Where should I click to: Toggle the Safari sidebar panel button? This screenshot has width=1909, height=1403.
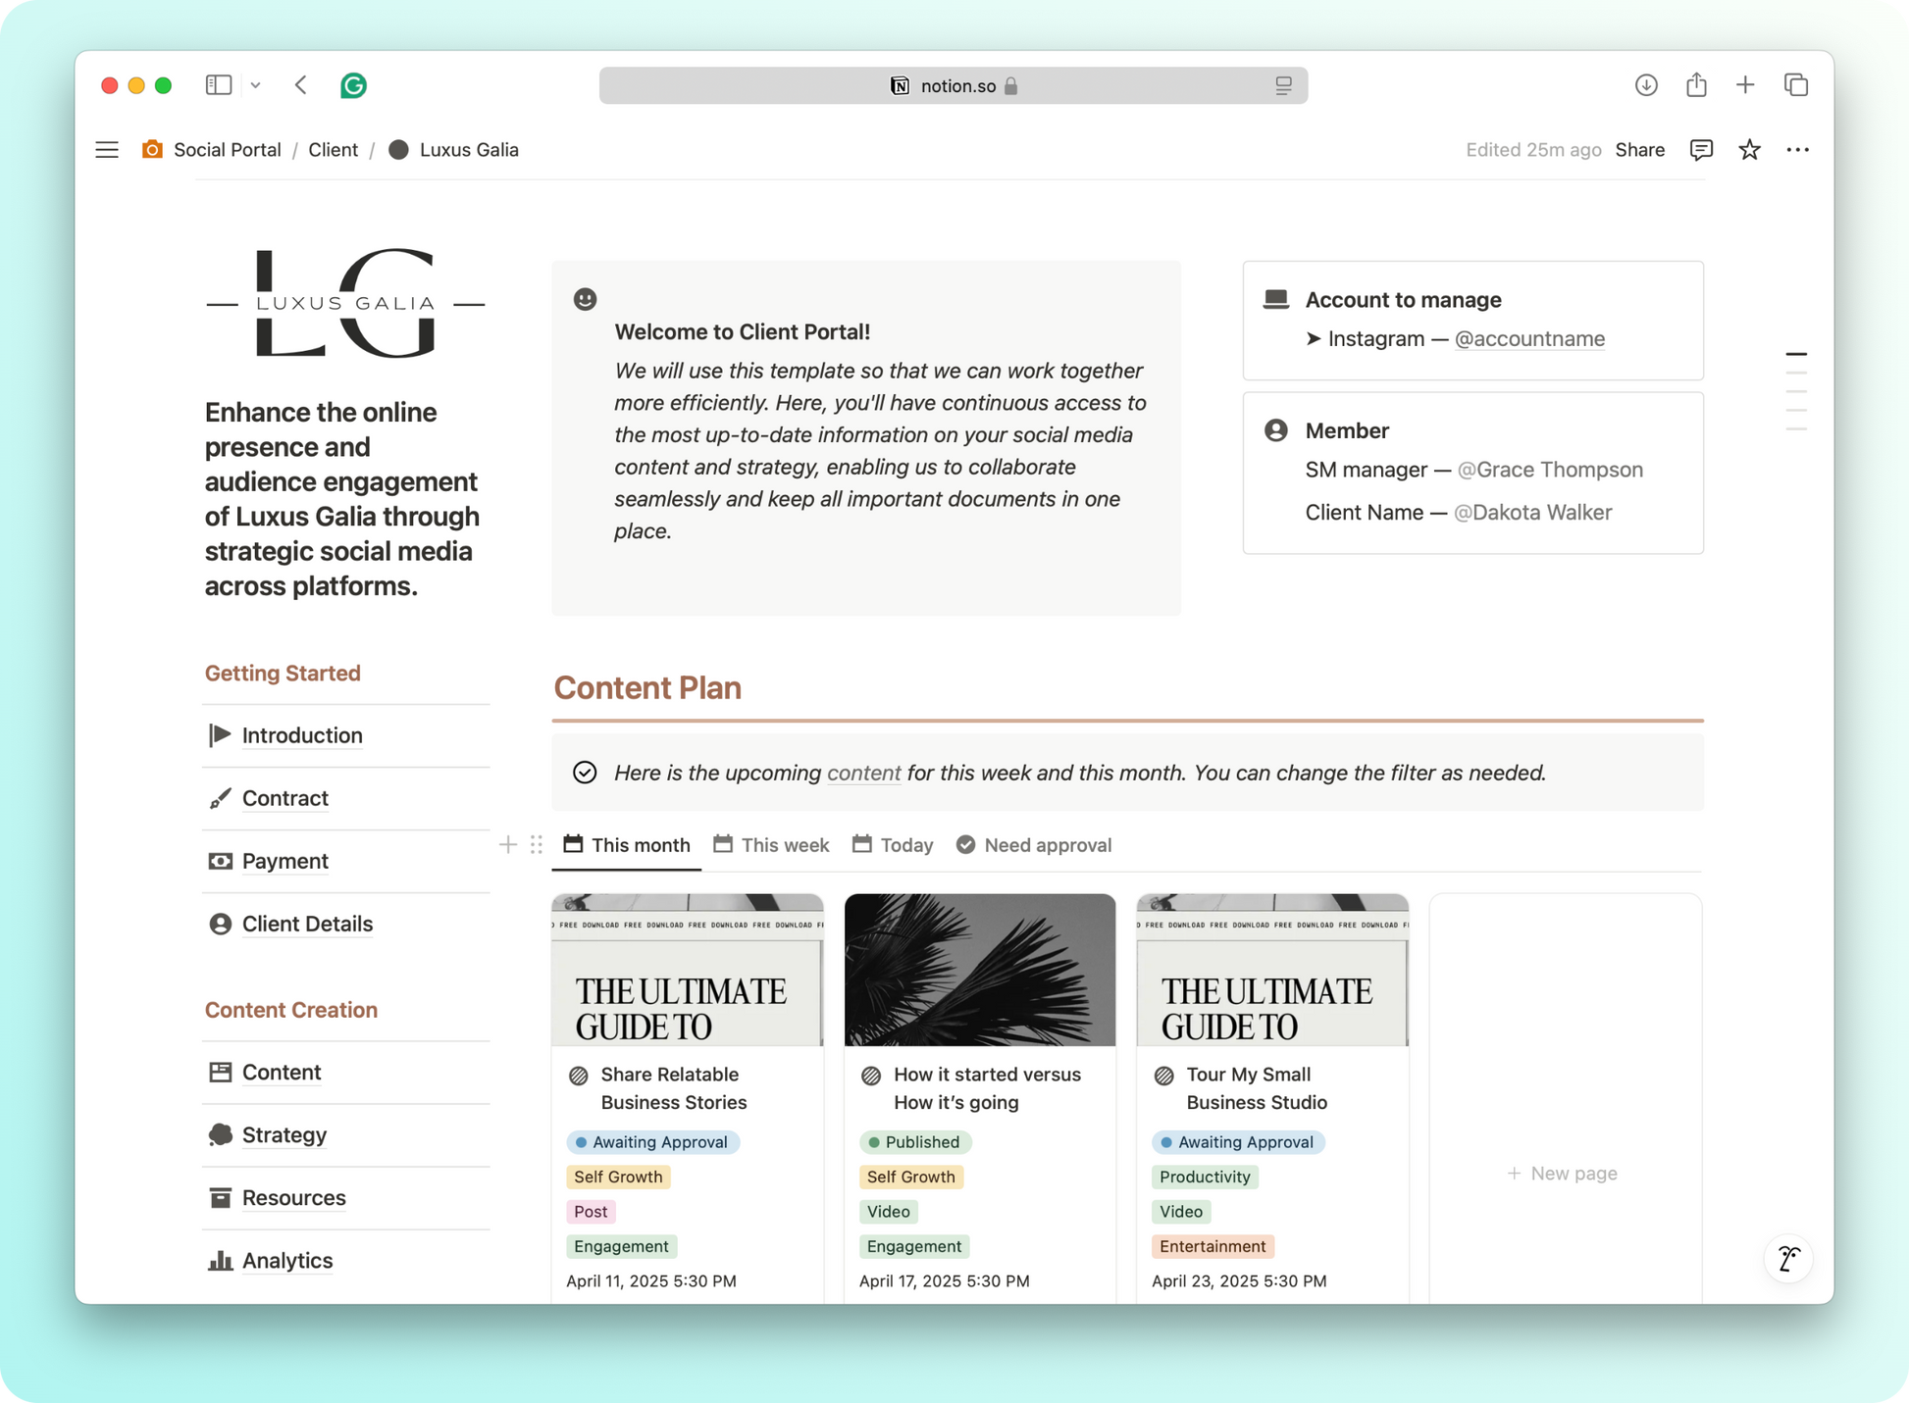[x=218, y=85]
